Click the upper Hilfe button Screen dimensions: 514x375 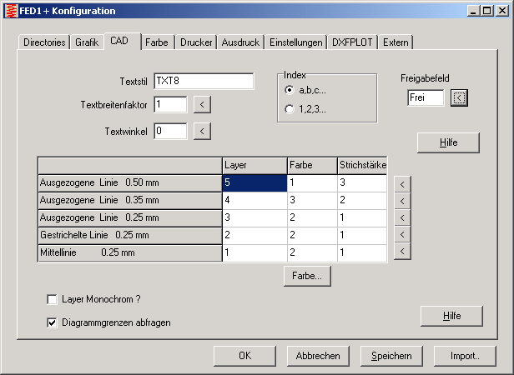[449, 142]
